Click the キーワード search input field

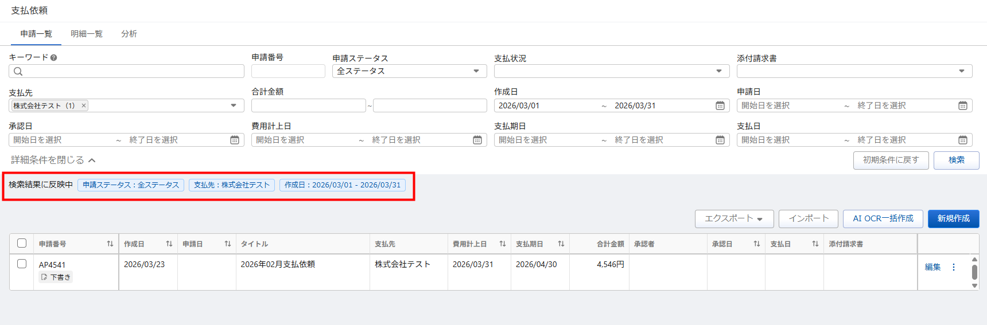point(132,71)
